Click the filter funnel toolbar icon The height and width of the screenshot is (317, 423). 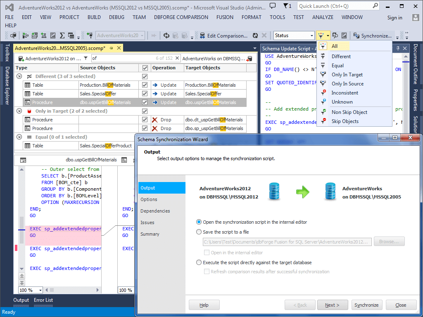321,35
